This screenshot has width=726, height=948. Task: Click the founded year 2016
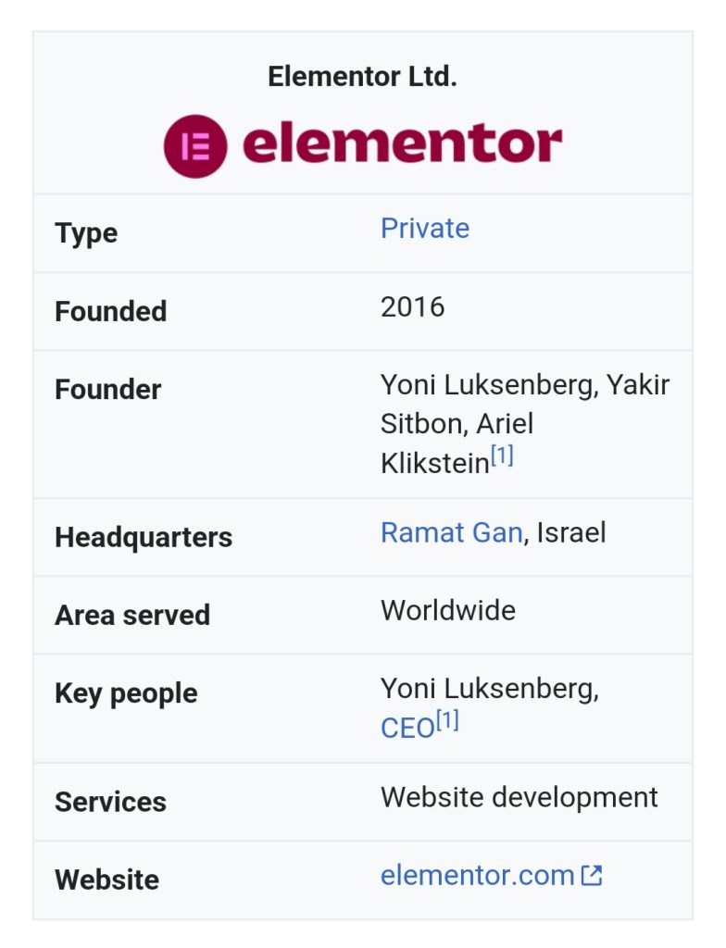(x=412, y=306)
